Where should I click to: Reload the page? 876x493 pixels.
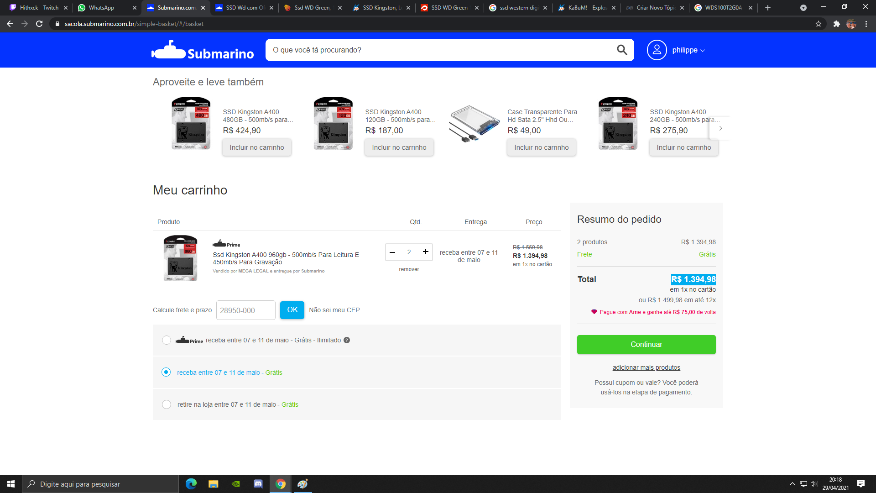pyautogui.click(x=39, y=24)
